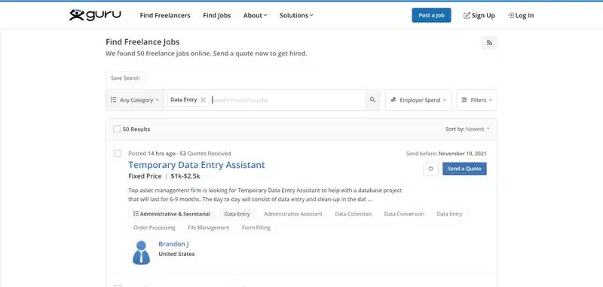This screenshot has width=603, height=287.
Task: Click the 'United States' location text
Action: [176, 254]
